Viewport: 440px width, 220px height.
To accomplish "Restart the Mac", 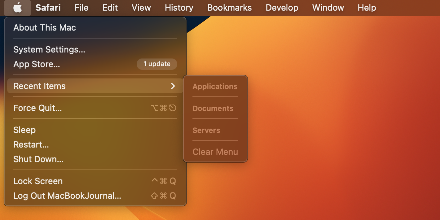I will tap(31, 145).
